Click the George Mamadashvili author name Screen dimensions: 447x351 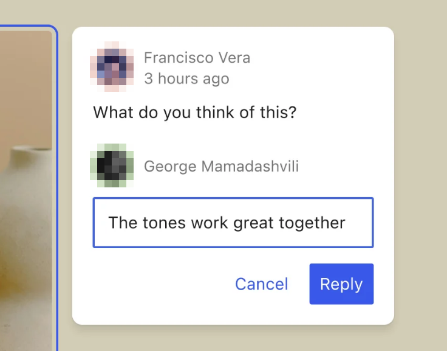click(x=221, y=166)
